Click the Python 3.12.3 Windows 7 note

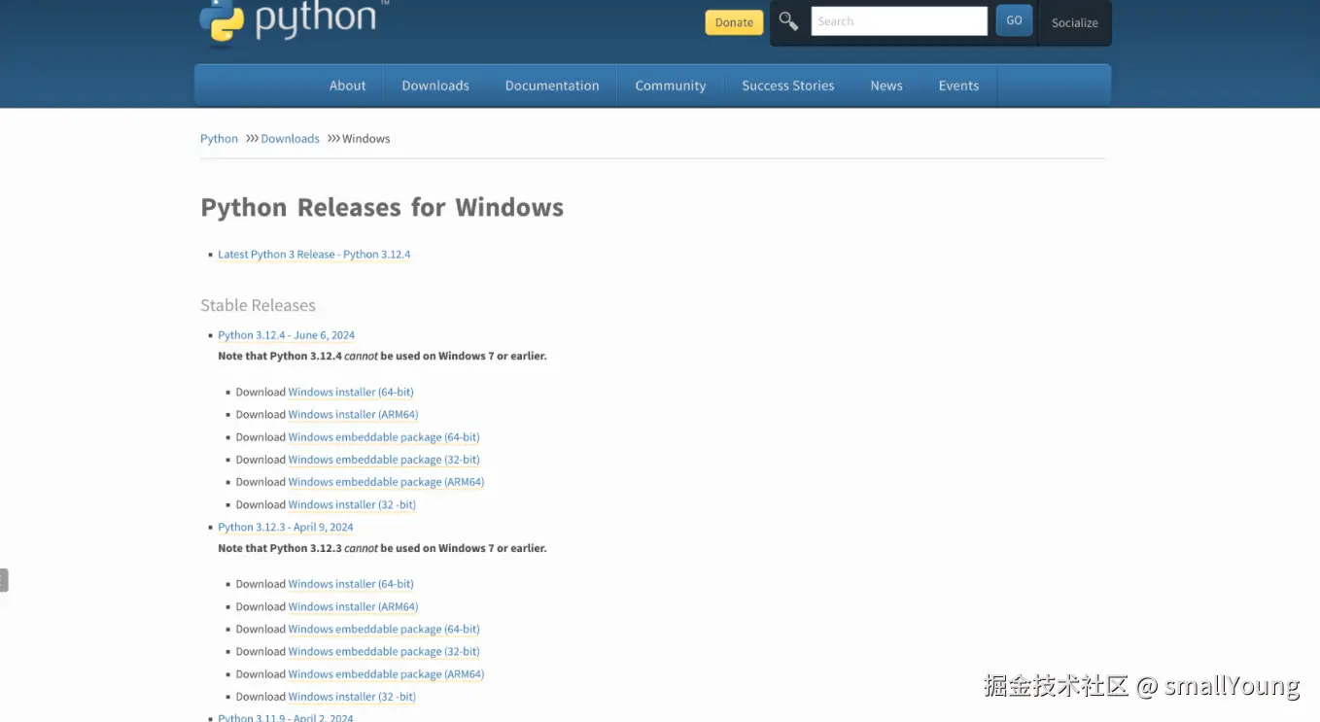point(382,548)
